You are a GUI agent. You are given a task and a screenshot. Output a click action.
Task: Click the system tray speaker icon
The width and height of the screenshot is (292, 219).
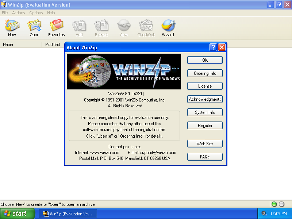coord(264,214)
